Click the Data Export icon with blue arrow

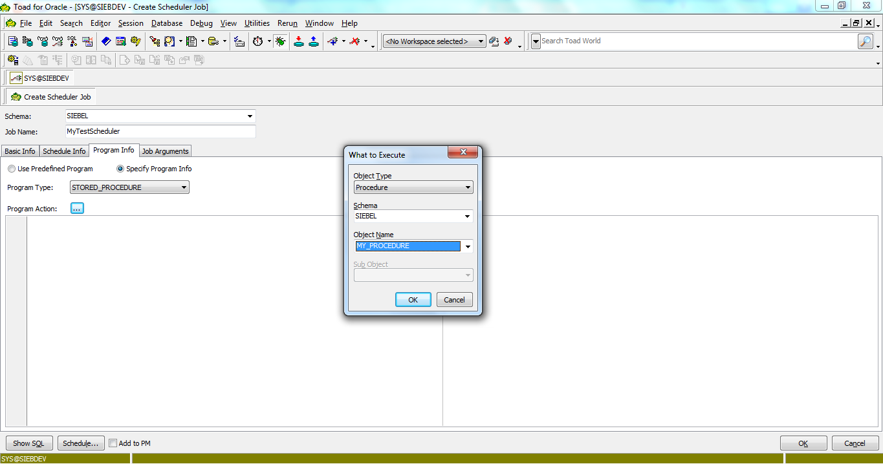click(x=314, y=41)
